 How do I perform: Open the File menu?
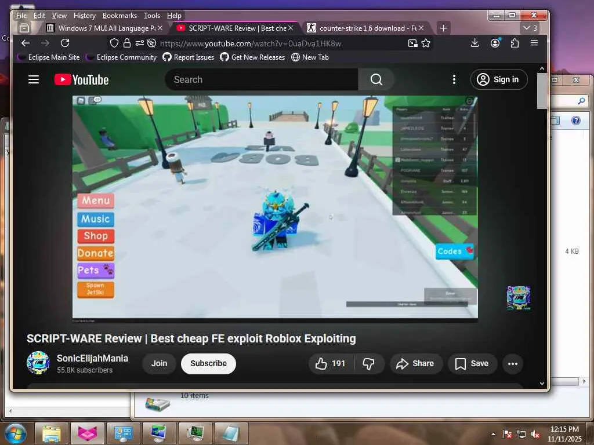tap(21, 16)
